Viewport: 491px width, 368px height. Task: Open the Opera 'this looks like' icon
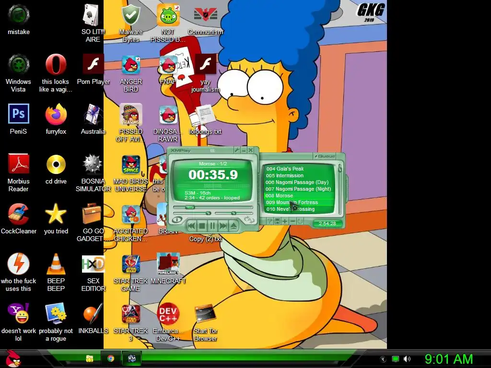pos(56,73)
